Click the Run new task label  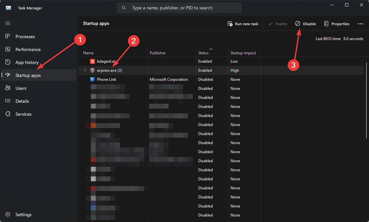tap(247, 24)
